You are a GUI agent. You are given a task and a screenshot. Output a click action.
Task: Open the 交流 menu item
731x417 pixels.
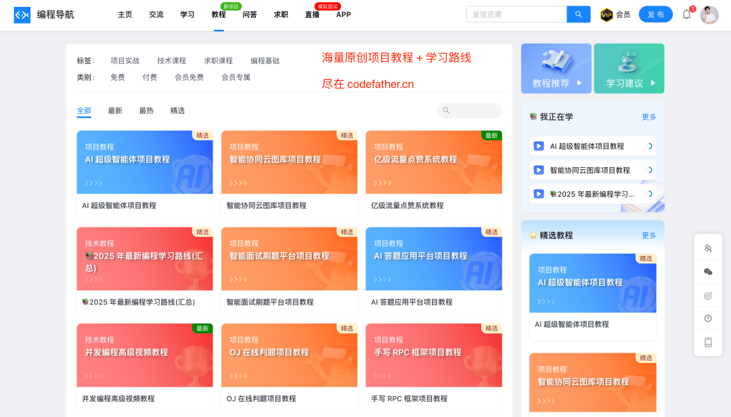[x=156, y=14]
